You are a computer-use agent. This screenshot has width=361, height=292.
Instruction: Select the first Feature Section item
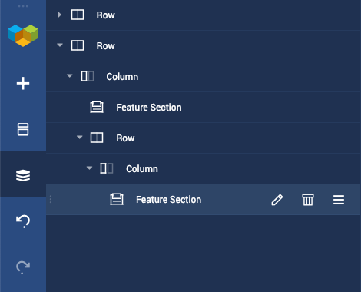pos(204,108)
